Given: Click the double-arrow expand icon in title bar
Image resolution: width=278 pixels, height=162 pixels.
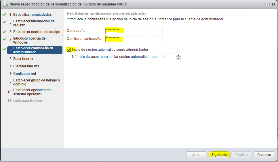Looking at the screenshot, I should [274, 4].
